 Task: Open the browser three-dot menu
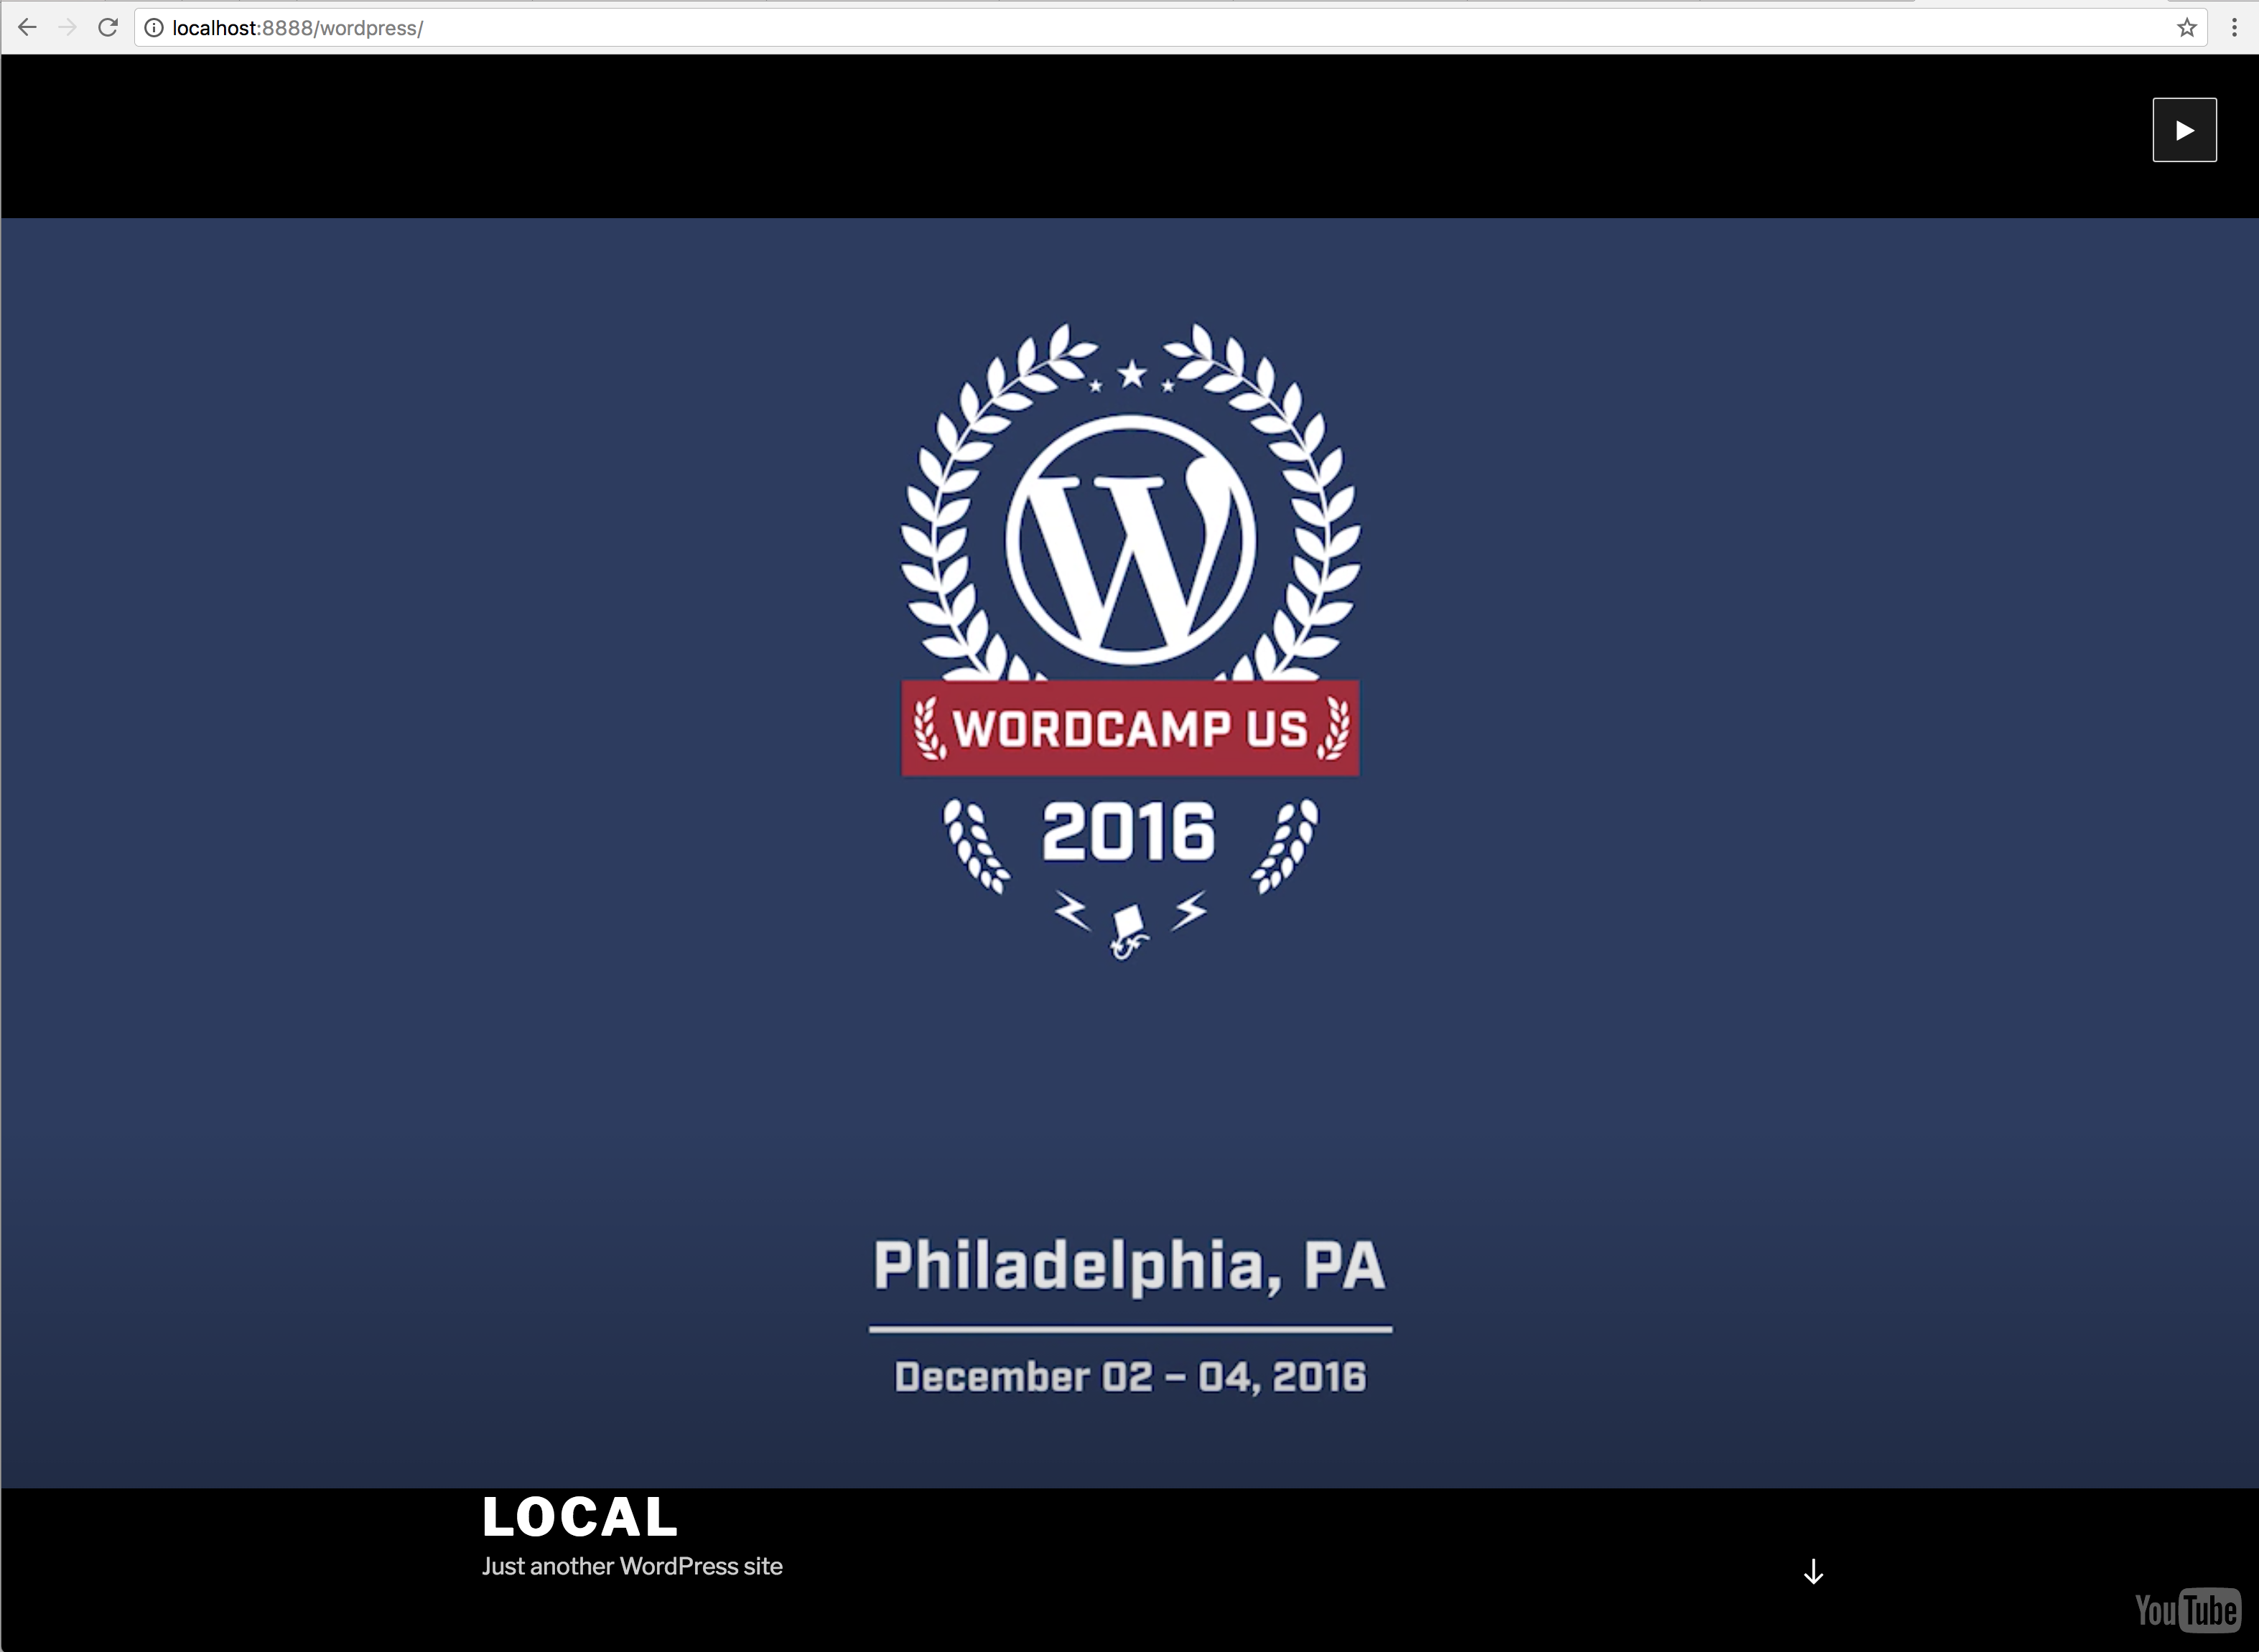[x=2234, y=28]
